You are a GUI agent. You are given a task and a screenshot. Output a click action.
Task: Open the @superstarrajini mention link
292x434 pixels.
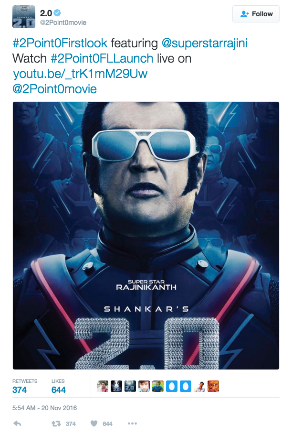click(x=204, y=43)
